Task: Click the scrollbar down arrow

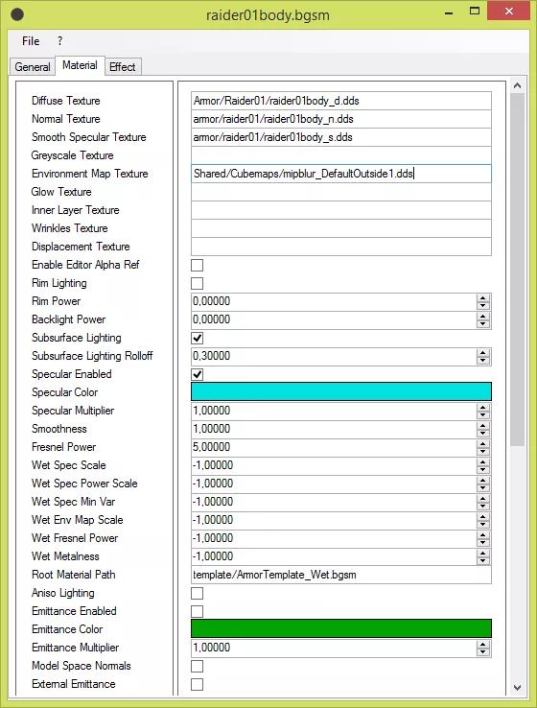Action: [518, 688]
